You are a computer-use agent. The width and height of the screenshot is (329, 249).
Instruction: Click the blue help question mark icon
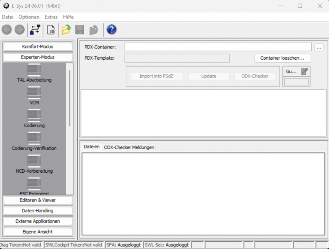(111, 30)
